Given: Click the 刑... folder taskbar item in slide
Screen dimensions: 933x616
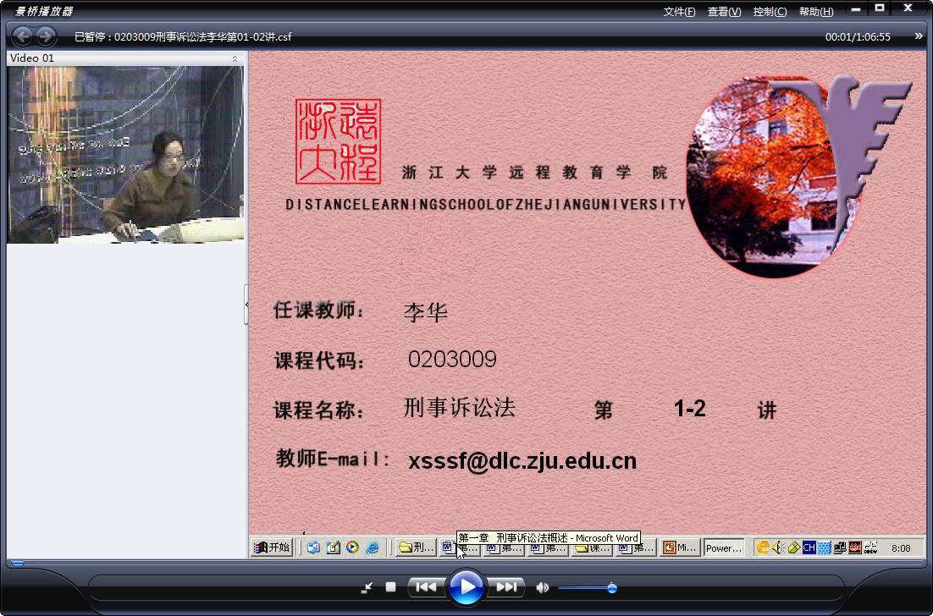Looking at the screenshot, I should (x=416, y=547).
